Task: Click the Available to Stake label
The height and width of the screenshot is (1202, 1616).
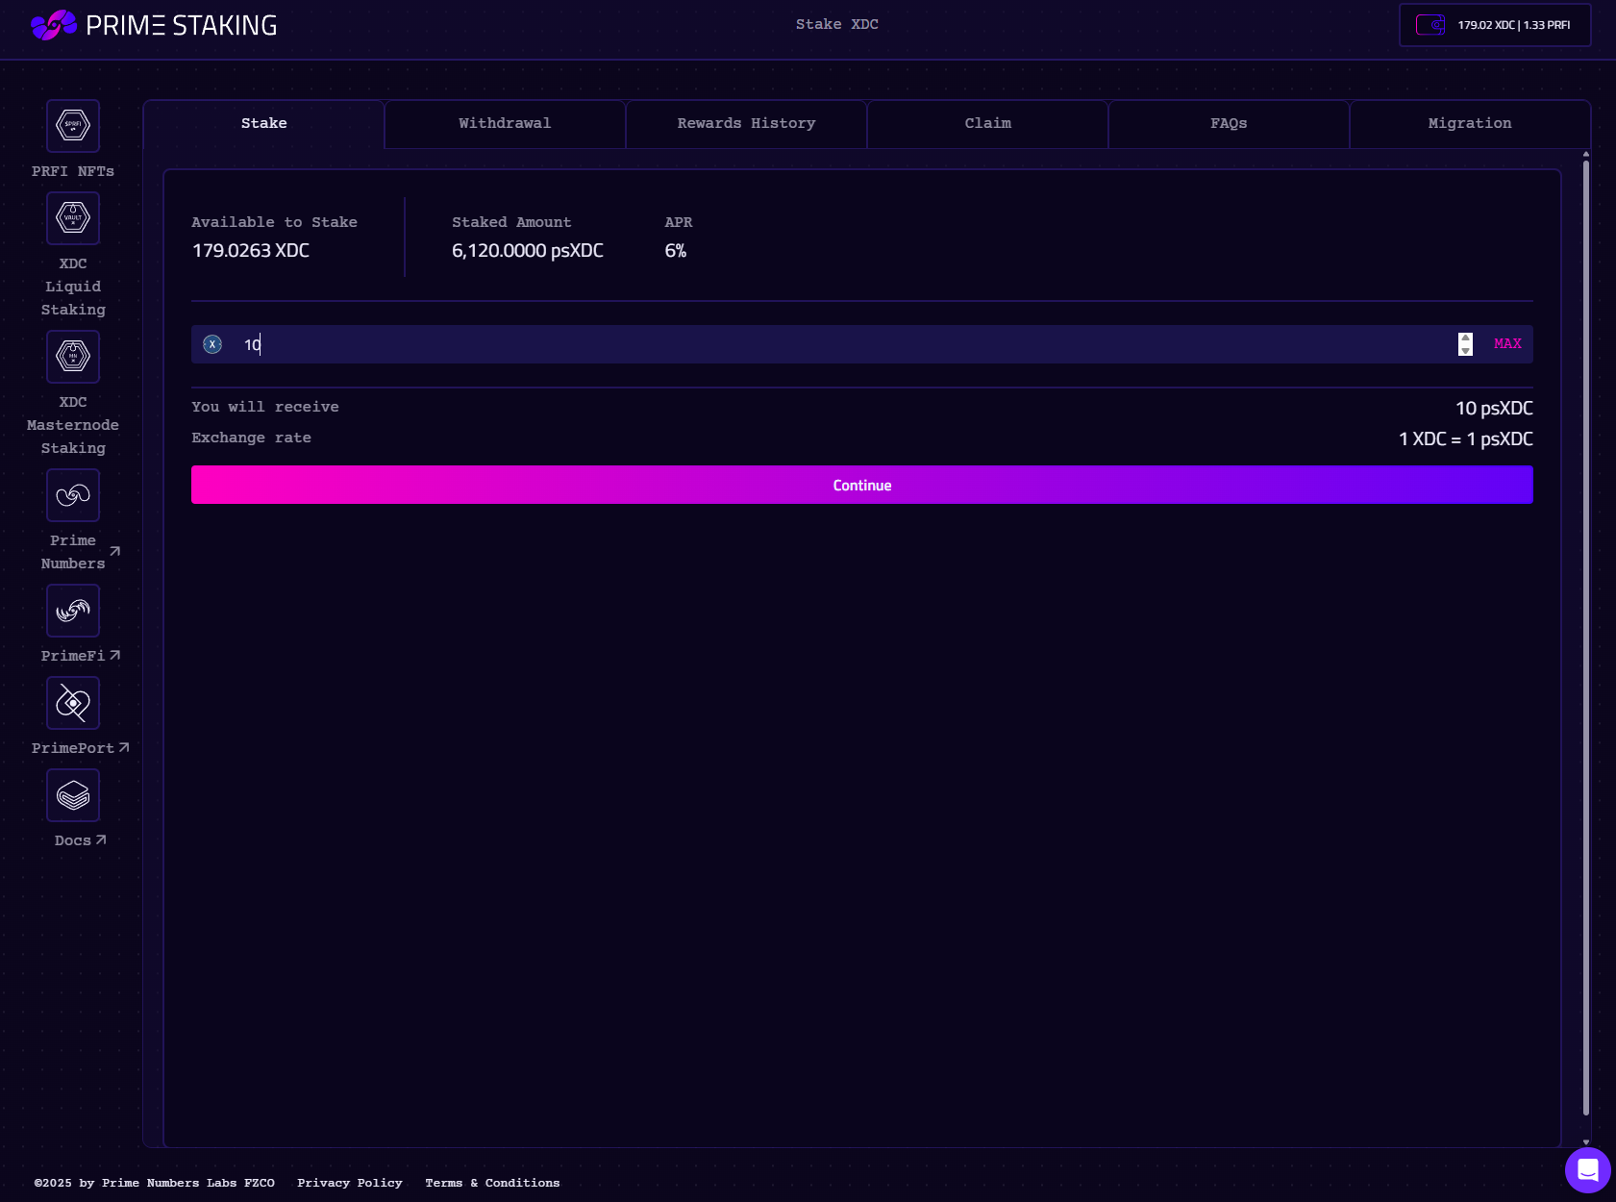Action: [x=274, y=222]
